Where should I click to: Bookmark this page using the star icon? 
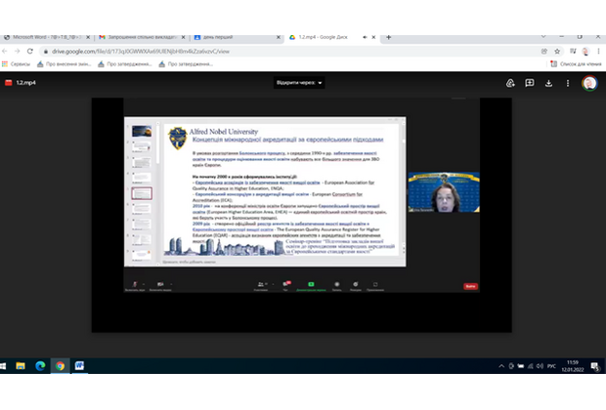[x=556, y=51]
